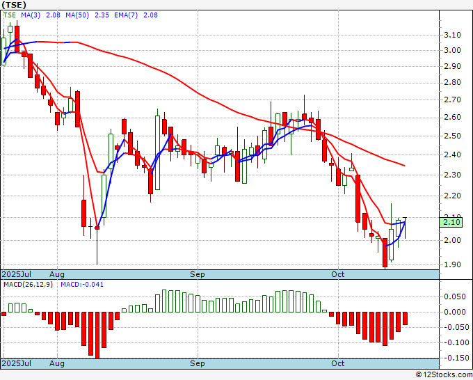Click the latest candlestick near 2.10
473x380 pixels.
pos(405,228)
